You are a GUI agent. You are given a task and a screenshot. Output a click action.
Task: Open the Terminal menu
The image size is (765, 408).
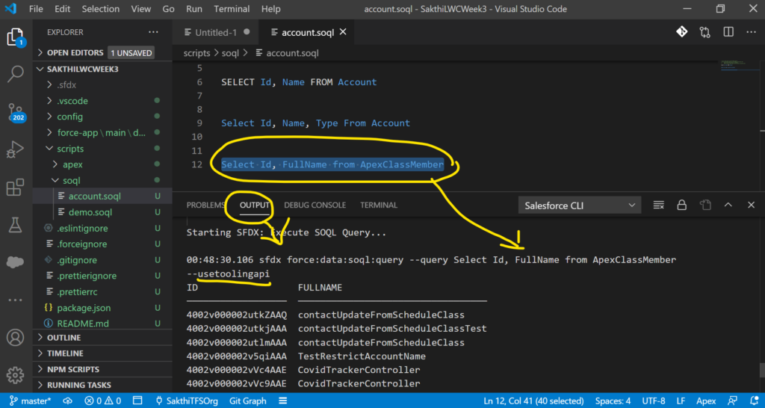point(232,9)
